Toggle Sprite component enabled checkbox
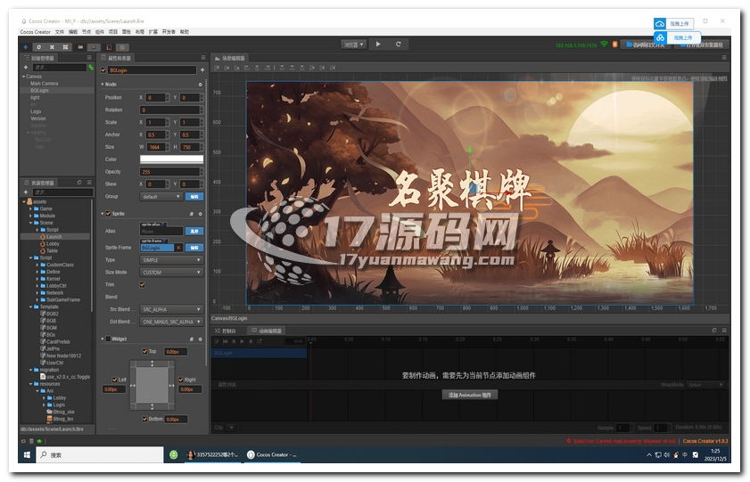Screen dimensions: 750x482 [x=108, y=214]
